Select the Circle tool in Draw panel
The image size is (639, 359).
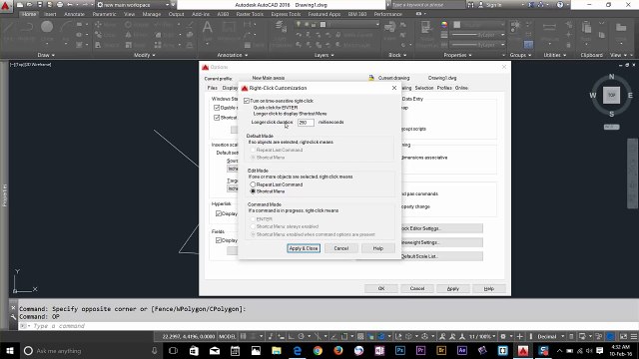coord(47,27)
